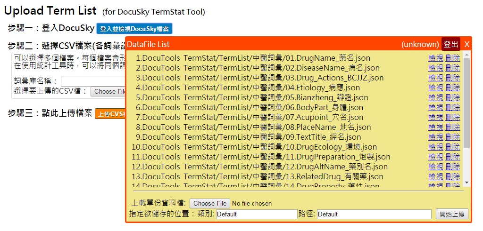Image resolution: width=483 pixels, height=231 pixels.
Task: View file 03.Drug_Actions_BCJJZ.json via 檢視
Action: click(x=435, y=78)
